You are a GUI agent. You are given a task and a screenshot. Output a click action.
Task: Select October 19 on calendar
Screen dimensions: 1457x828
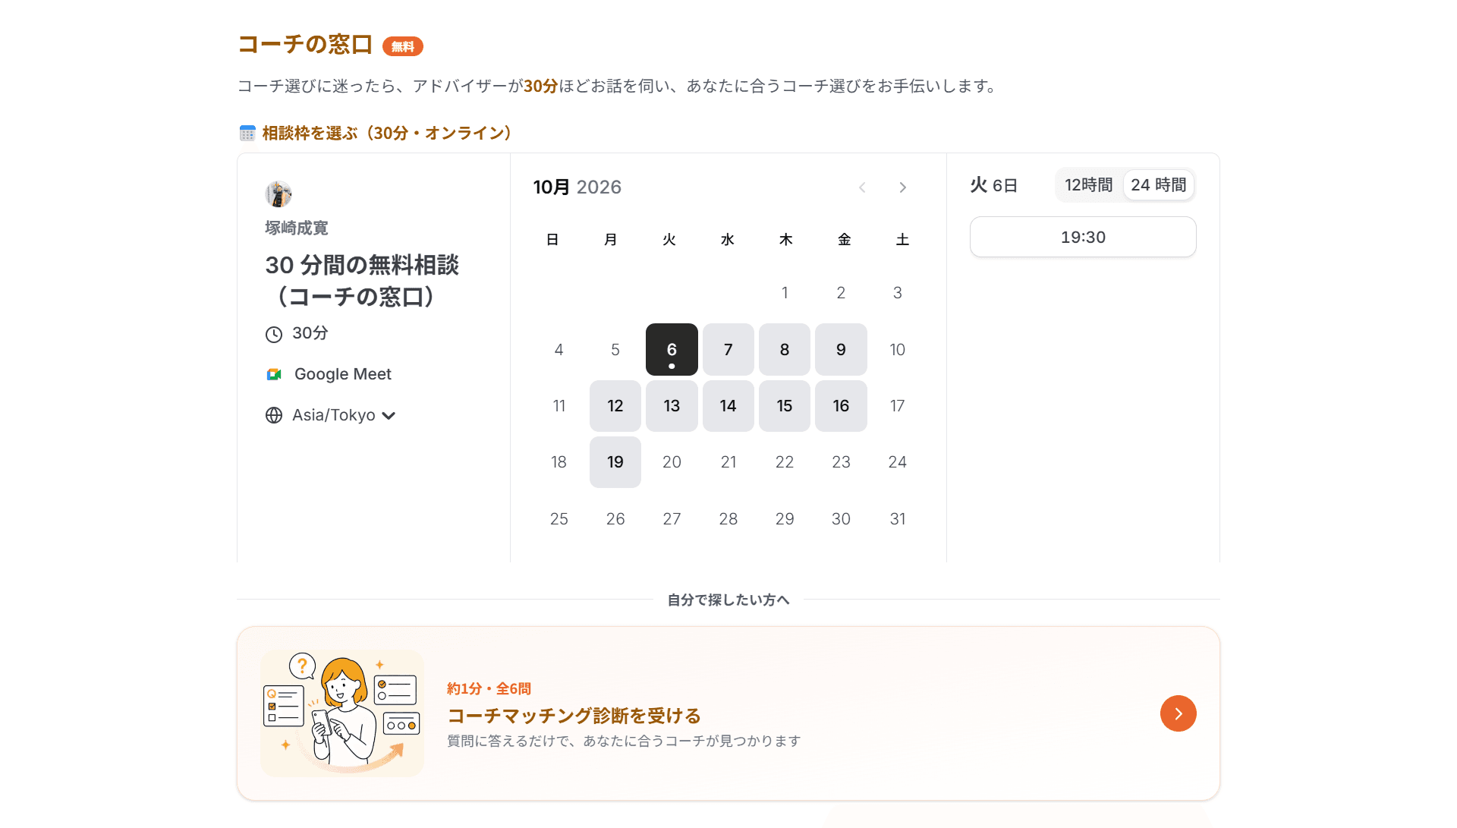tap(615, 462)
